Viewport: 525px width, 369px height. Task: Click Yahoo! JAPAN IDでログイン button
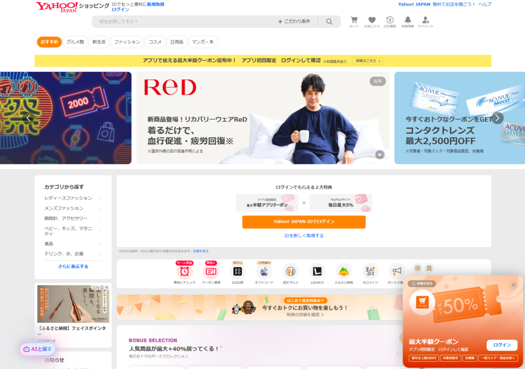304,222
